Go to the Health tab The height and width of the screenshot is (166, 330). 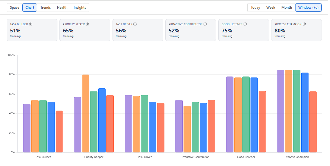pos(62,8)
